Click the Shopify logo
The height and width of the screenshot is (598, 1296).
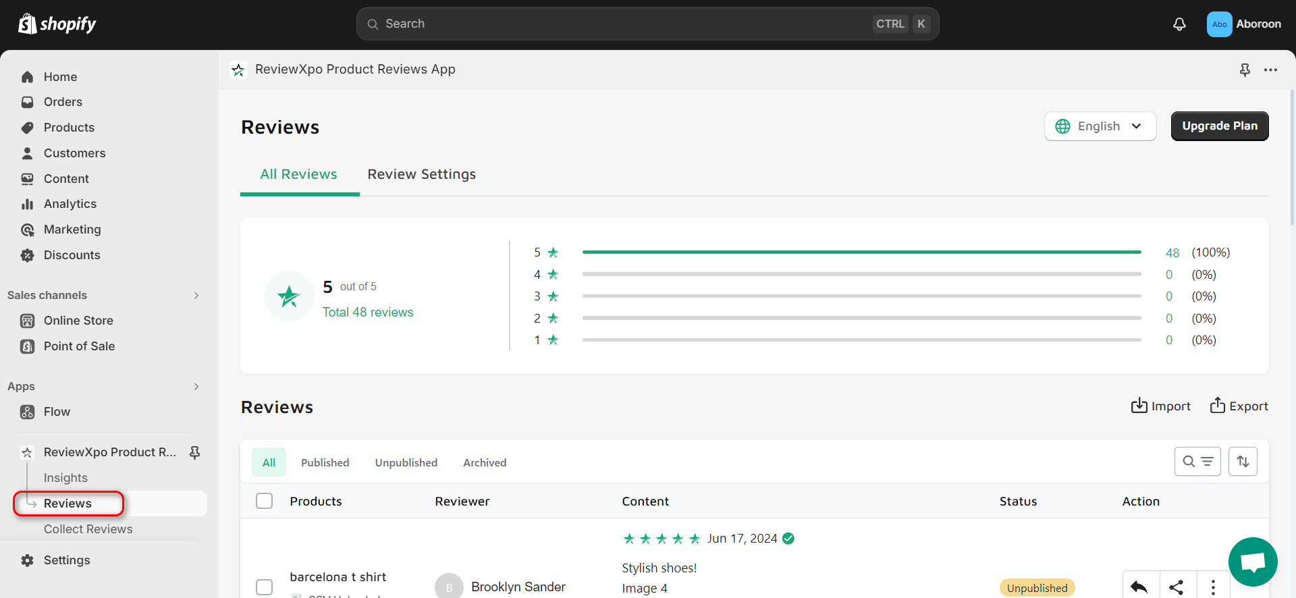57,24
